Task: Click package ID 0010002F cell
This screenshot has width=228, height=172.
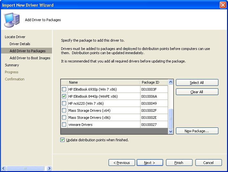Action: tap(154, 111)
